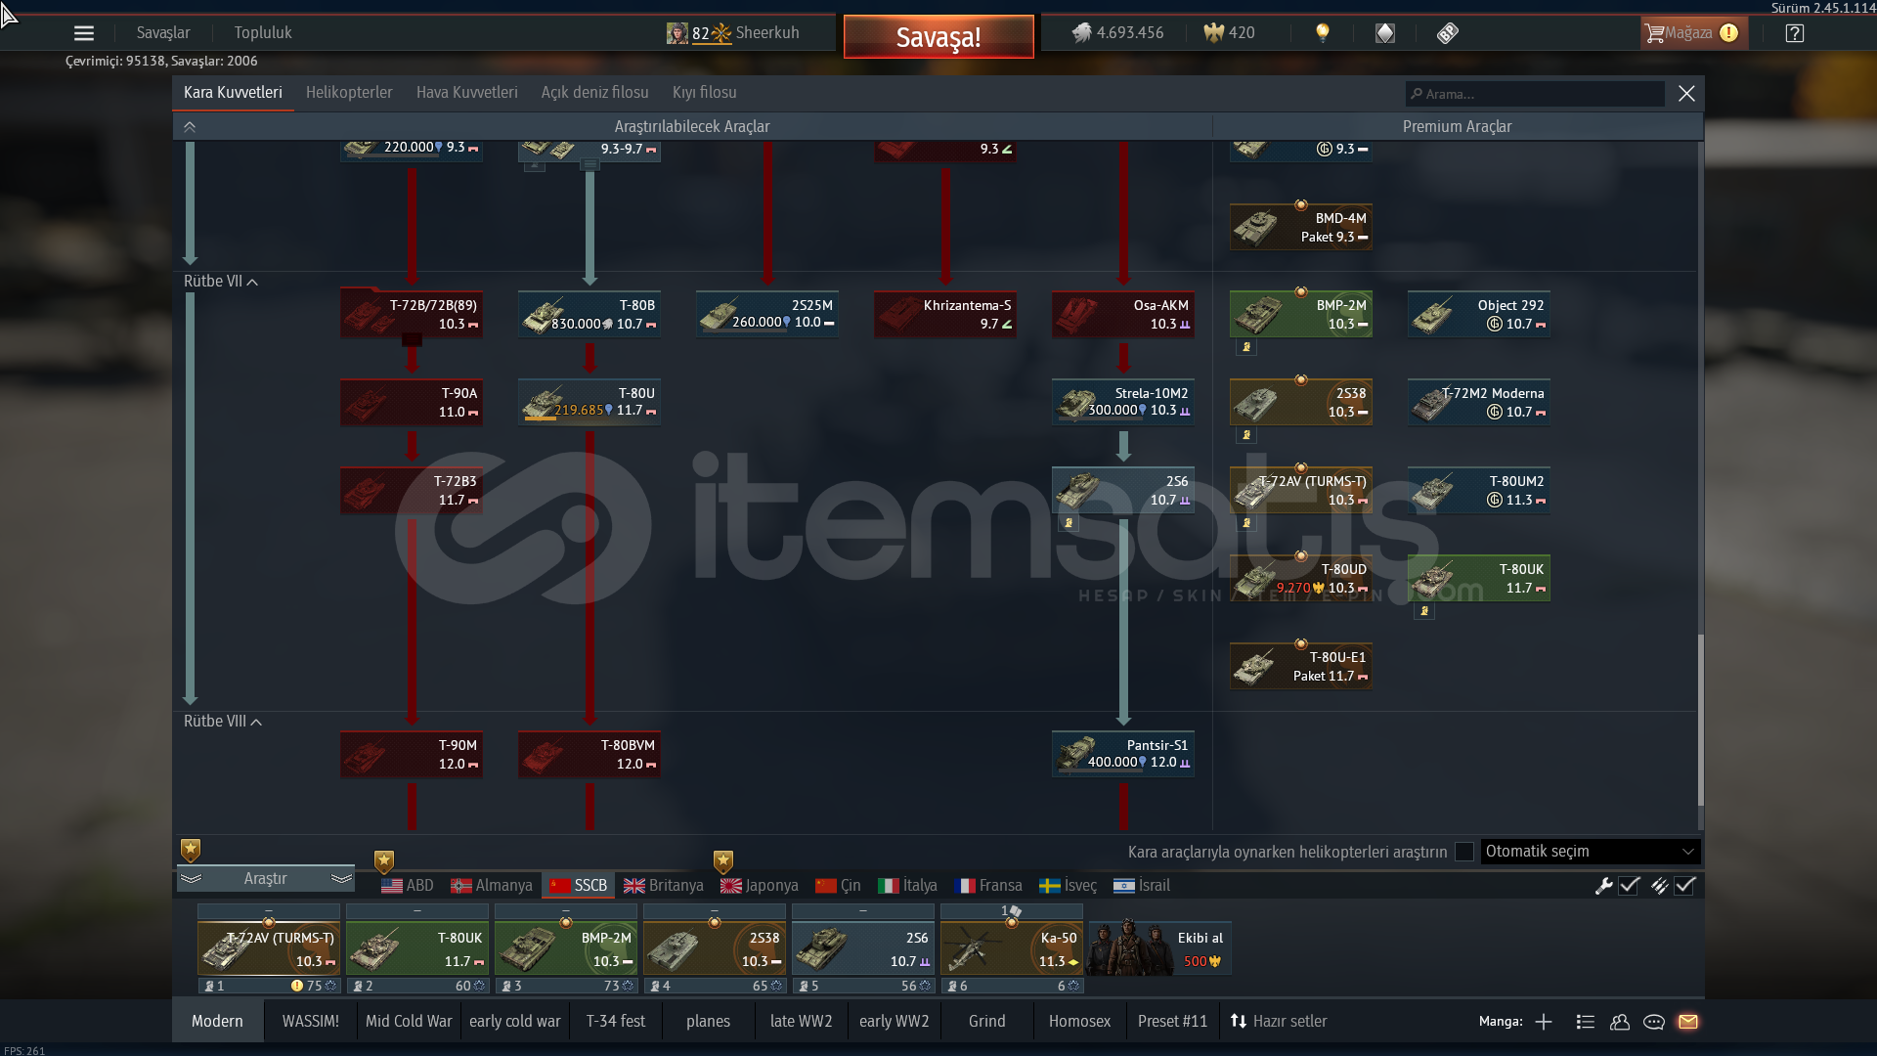Close the research tree window
1877x1056 pixels.
(x=1686, y=93)
